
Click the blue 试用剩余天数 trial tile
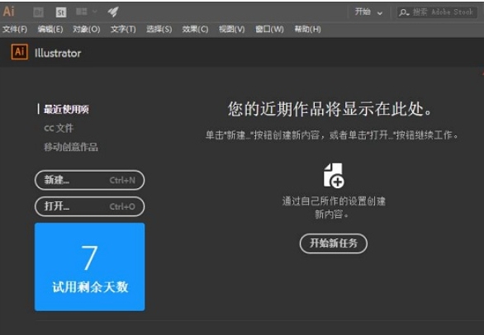coord(89,267)
